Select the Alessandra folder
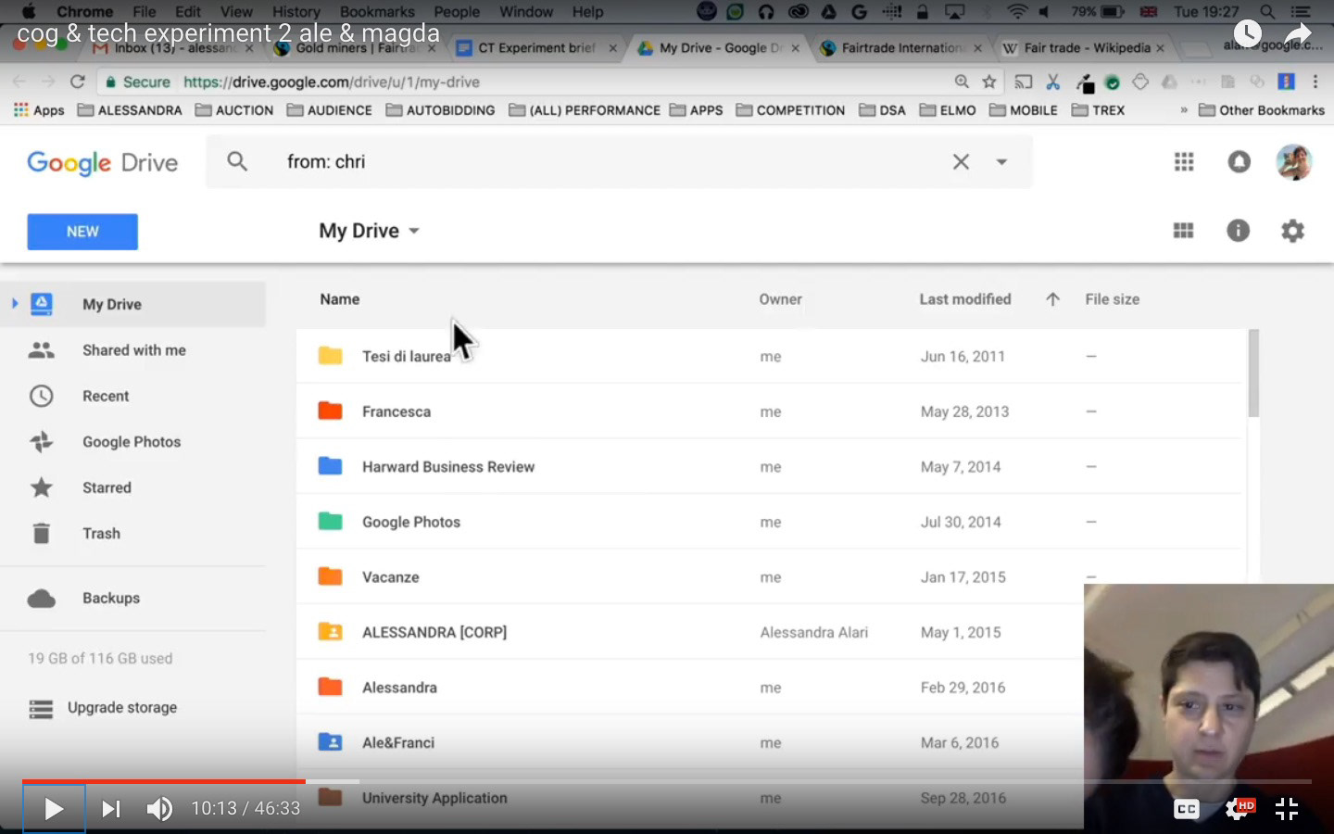Screen dimensions: 1334x834 click(x=690, y=688)
